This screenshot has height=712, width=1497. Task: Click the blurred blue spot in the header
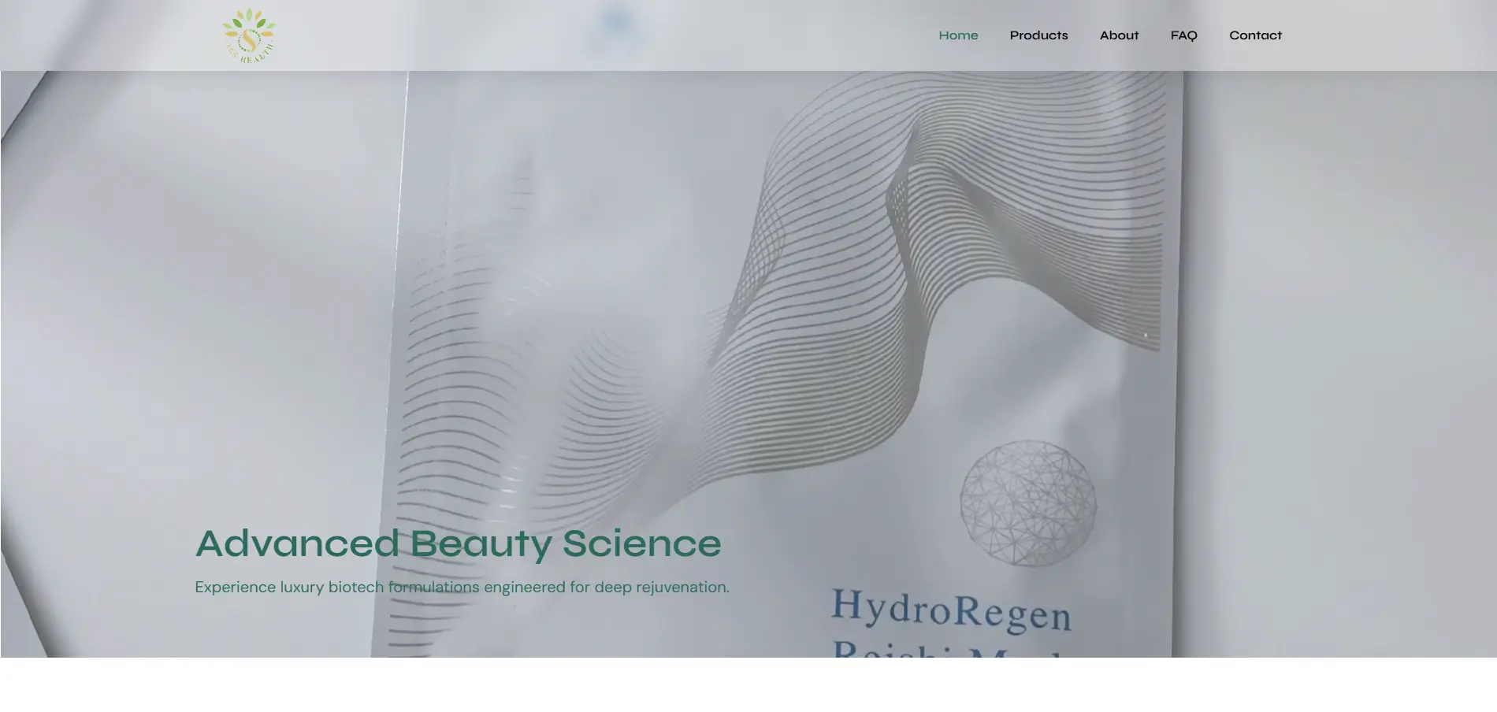coord(615,24)
